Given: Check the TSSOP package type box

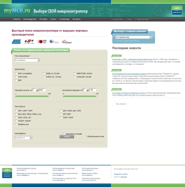Looking at the screenshot, I should coord(16,121).
